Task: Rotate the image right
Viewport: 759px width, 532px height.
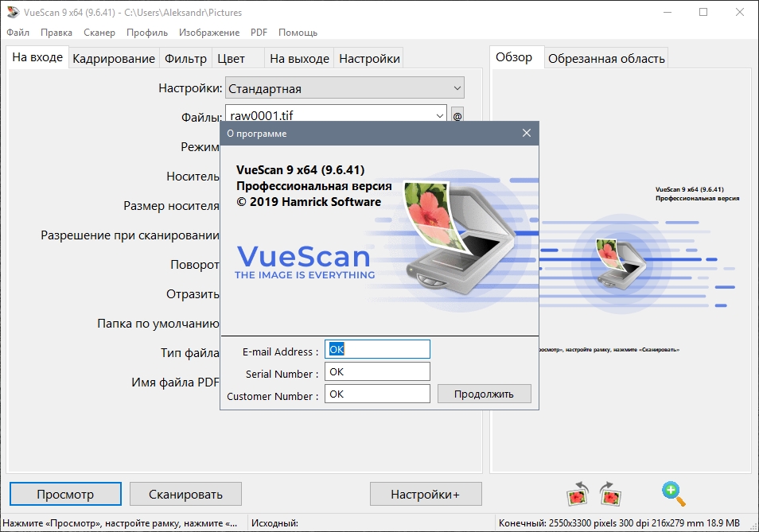Action: (x=610, y=494)
